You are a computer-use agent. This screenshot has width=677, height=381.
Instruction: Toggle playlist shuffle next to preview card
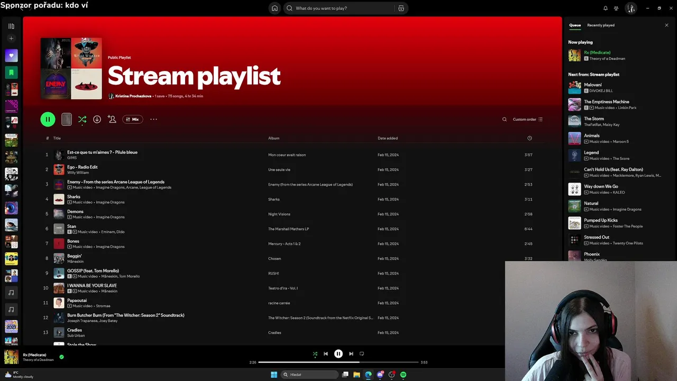82,120
